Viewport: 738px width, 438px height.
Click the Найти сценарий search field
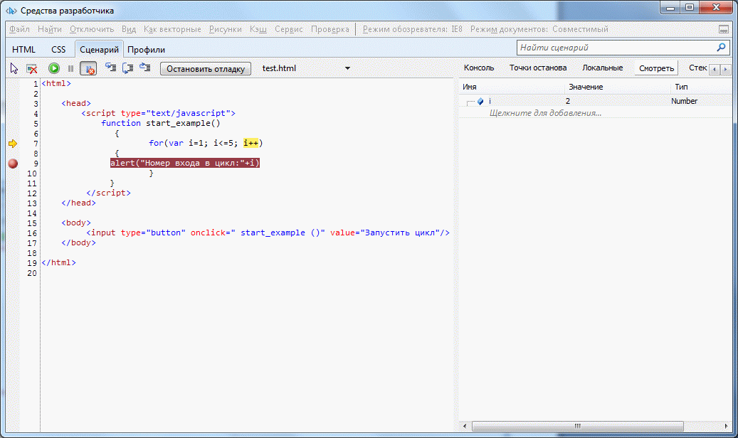click(616, 48)
